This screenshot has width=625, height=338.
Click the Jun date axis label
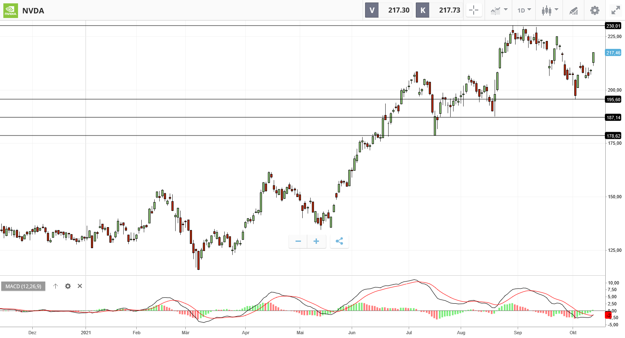(x=351, y=333)
